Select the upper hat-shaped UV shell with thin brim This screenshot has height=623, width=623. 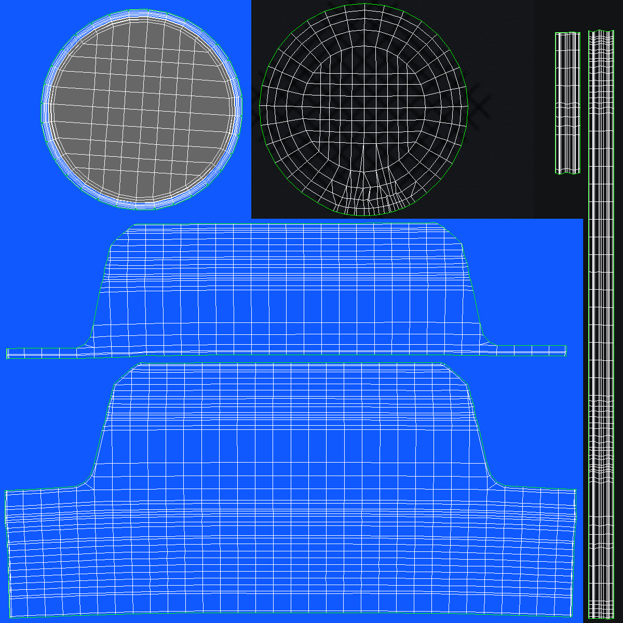click(286, 290)
